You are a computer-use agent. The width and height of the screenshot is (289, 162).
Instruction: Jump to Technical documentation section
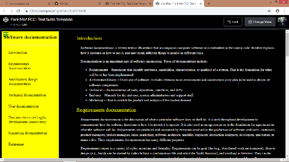[27, 95]
